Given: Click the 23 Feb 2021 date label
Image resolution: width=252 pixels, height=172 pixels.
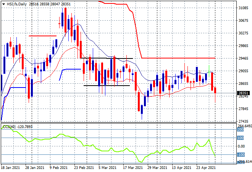Looking at the screenshot, I should pyautogui.click(x=84, y=168).
